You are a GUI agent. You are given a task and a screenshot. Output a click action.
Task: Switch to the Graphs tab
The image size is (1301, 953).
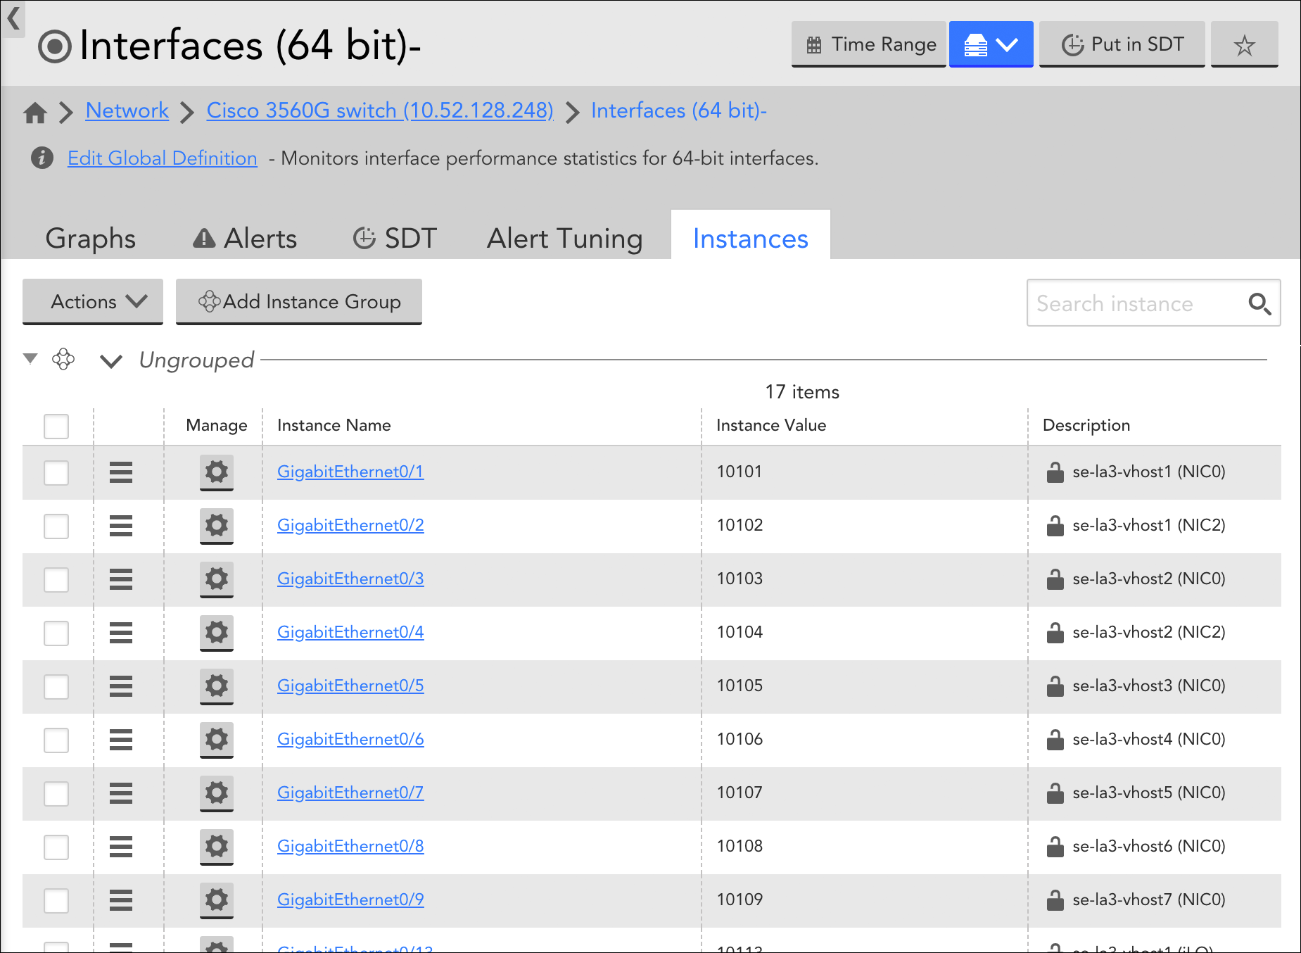[x=90, y=239]
